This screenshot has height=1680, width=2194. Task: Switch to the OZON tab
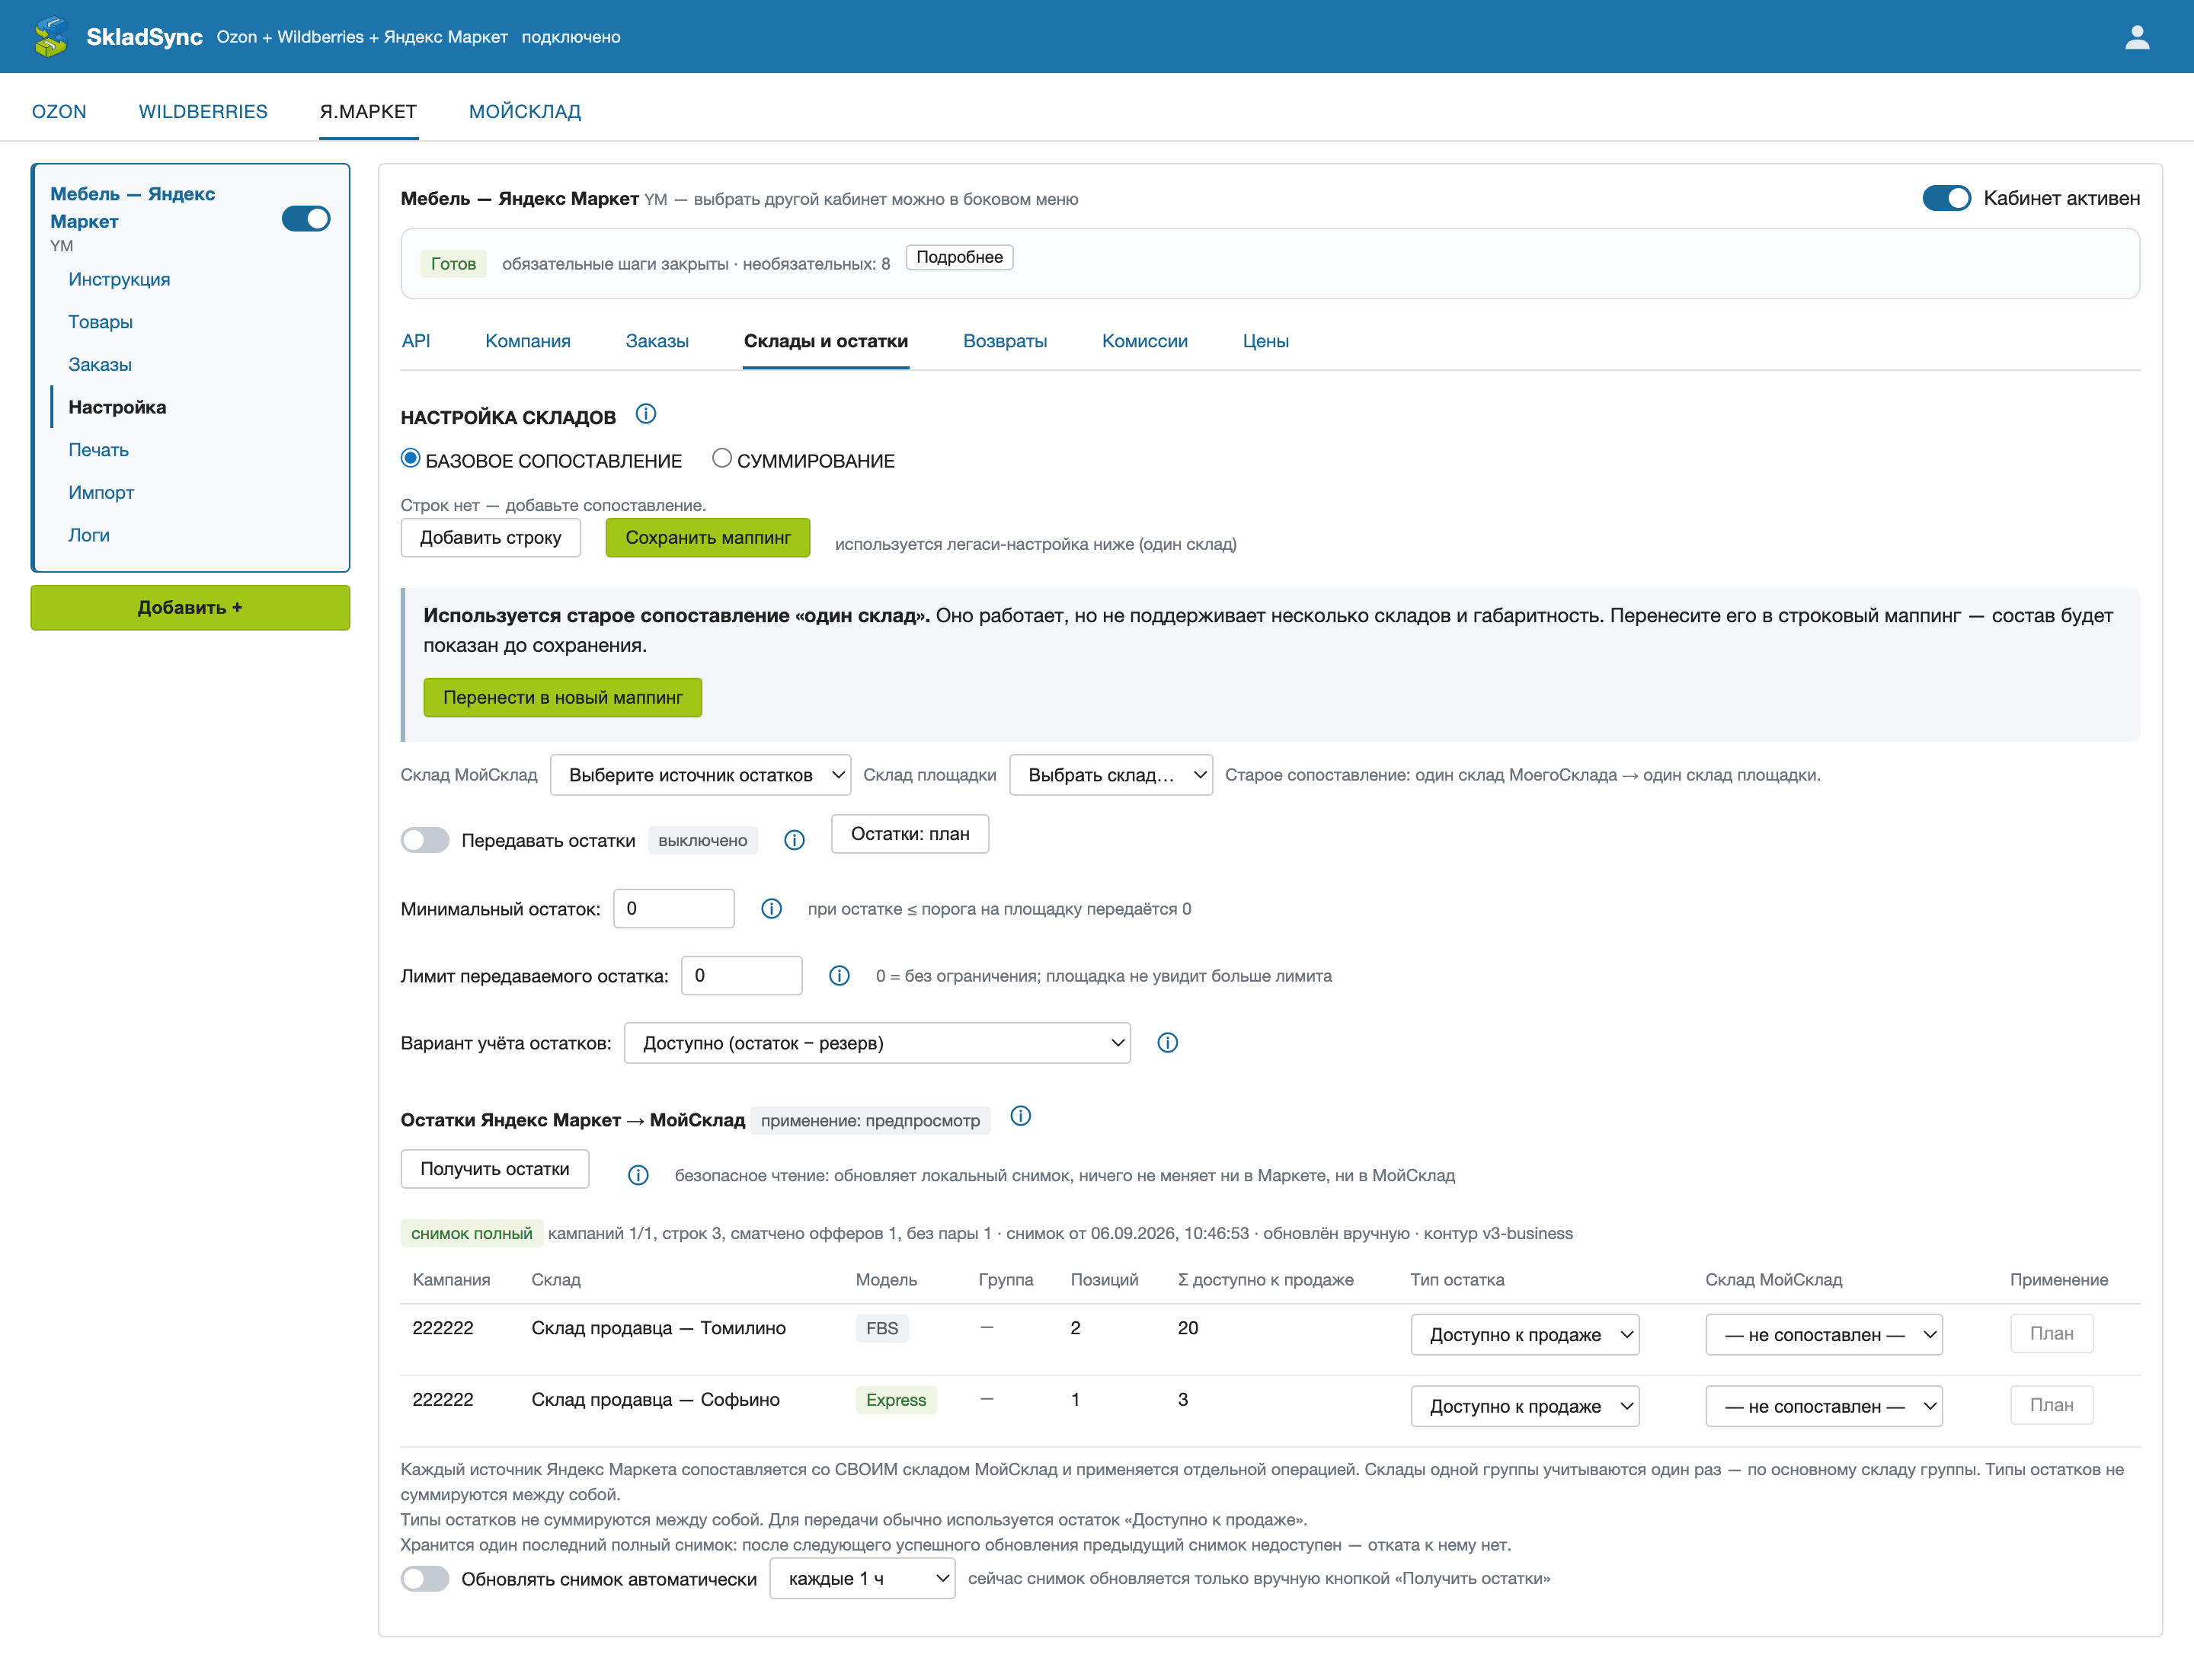[59, 111]
